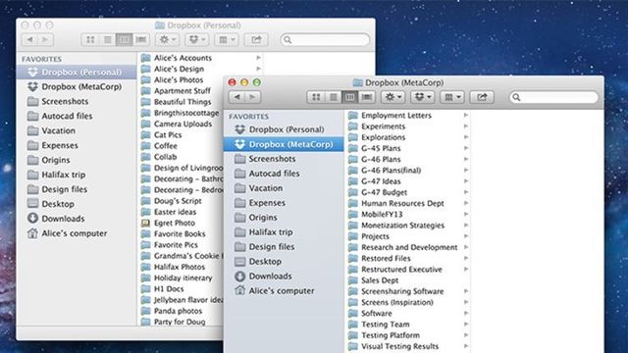Select the Favorite Books folder

pyautogui.click(x=181, y=233)
